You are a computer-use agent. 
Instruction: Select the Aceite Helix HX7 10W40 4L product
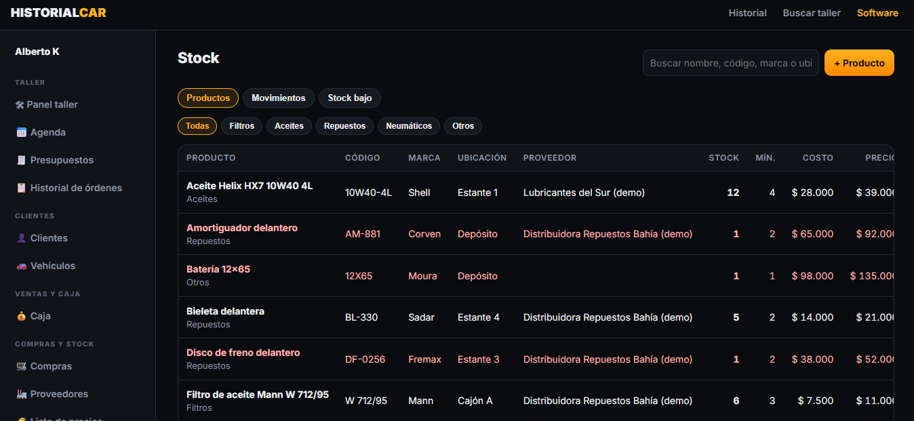point(250,186)
